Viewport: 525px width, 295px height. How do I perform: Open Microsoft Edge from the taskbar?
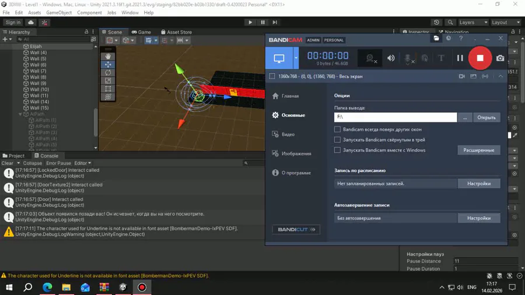click(47, 287)
